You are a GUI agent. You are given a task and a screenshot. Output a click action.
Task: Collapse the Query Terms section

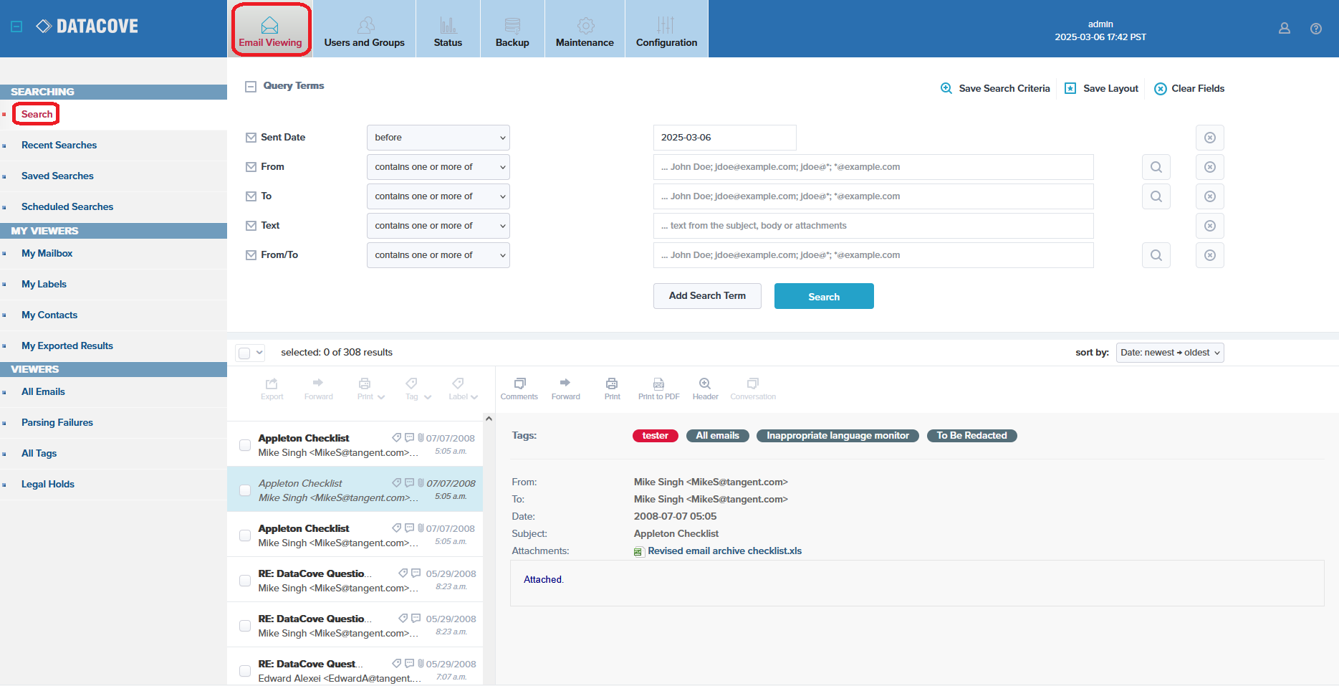point(251,87)
